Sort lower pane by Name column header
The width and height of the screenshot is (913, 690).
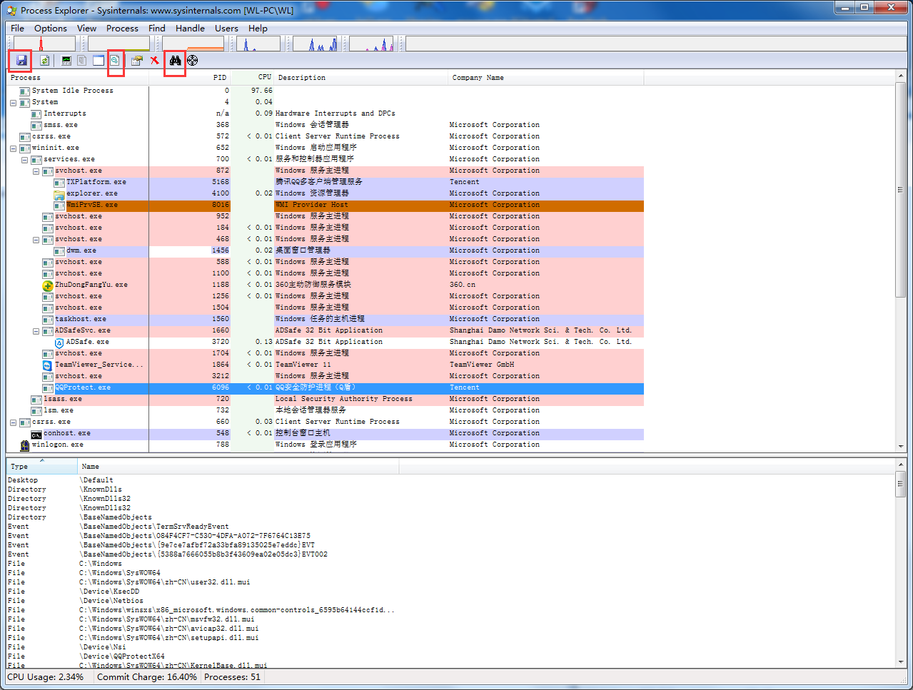[238, 466]
